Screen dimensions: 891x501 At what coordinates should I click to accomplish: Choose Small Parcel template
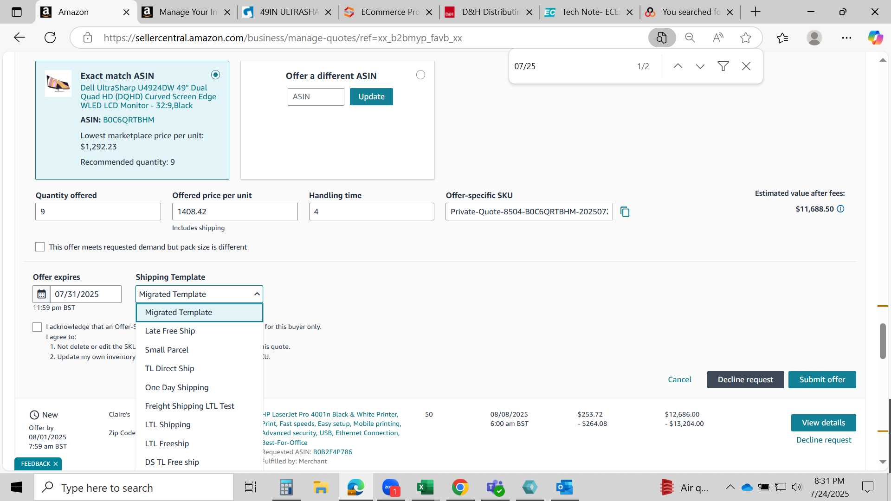click(199, 350)
